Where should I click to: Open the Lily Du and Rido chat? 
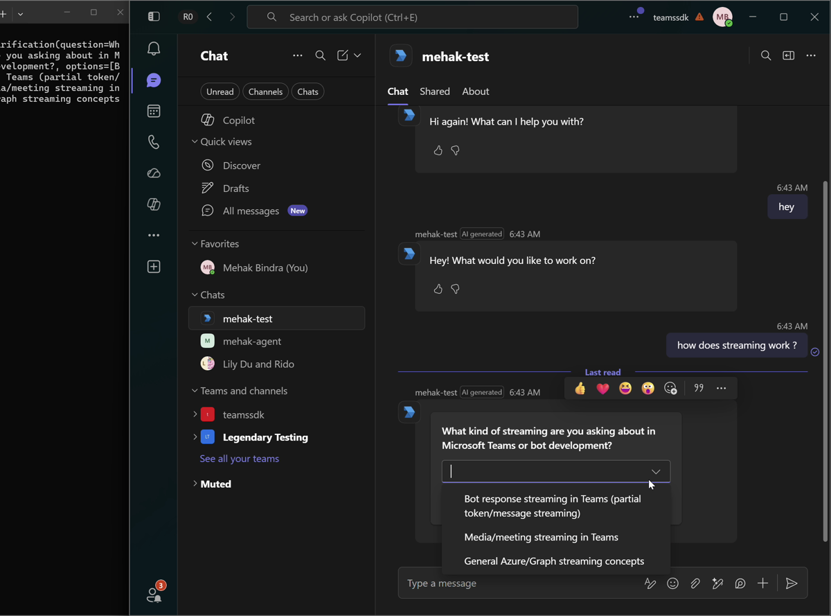277,364
